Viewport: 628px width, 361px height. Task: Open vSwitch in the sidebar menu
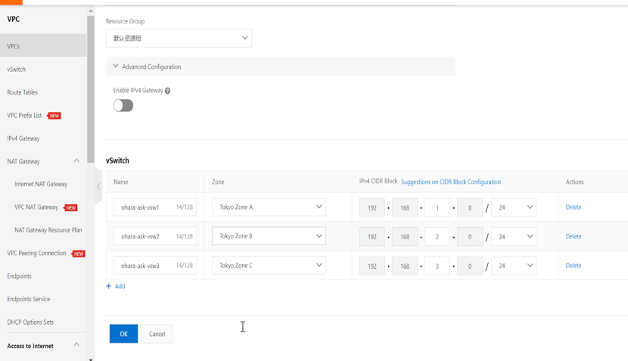pyautogui.click(x=17, y=70)
